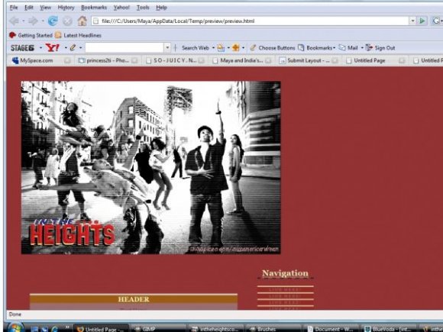Screen dimensions: 443x332
Task: Click the Choose Buttons toolbar button
Action: (273, 48)
